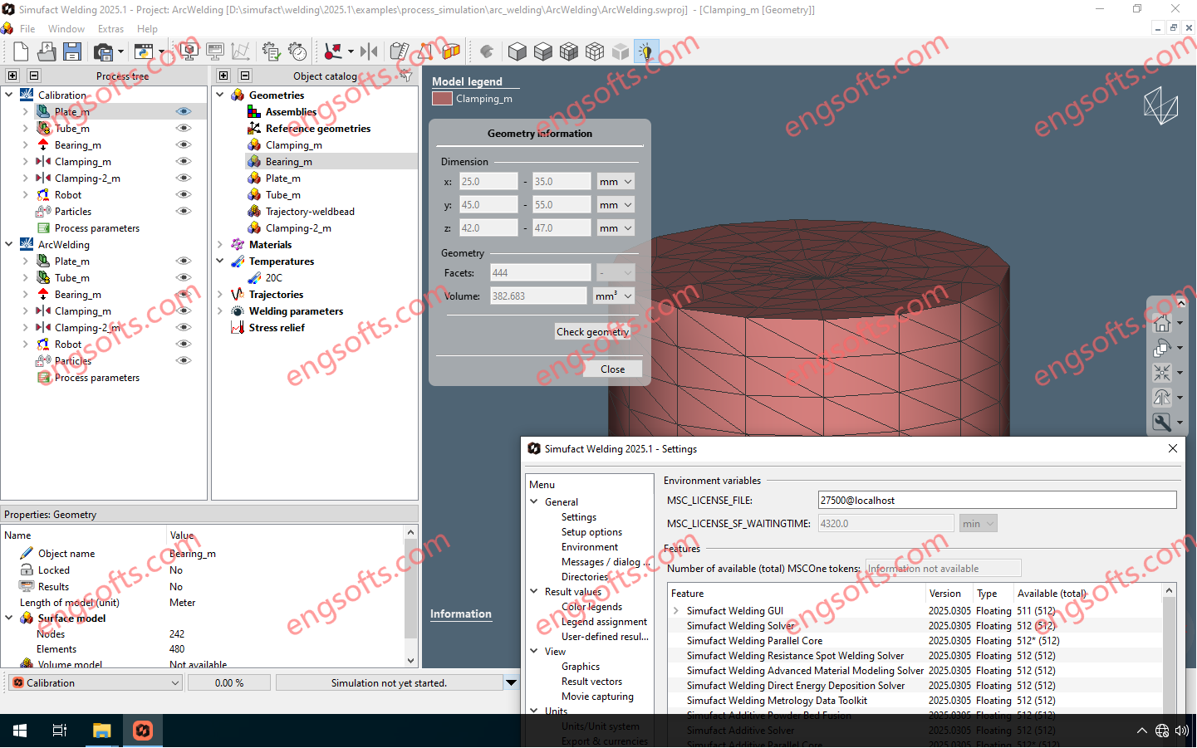The width and height of the screenshot is (1197, 748).
Task: Click the 3D model monitor toolbar icon
Action: (x=189, y=51)
